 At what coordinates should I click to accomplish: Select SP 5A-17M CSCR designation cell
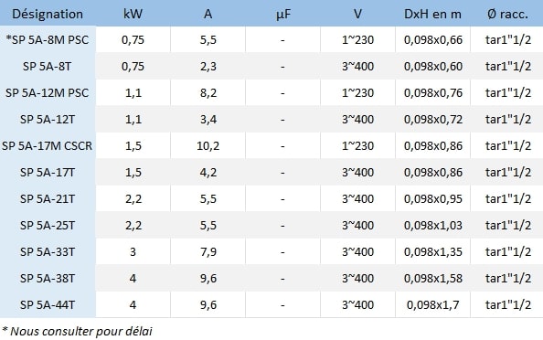pos(48,145)
